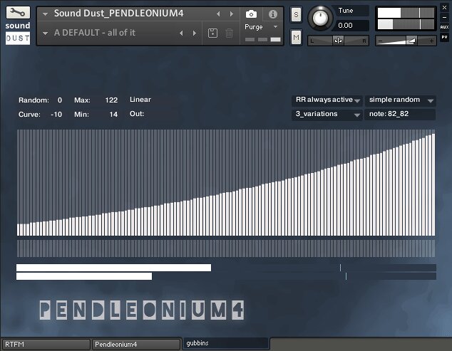Switch to the Pendleonium4 tab

[136, 345]
